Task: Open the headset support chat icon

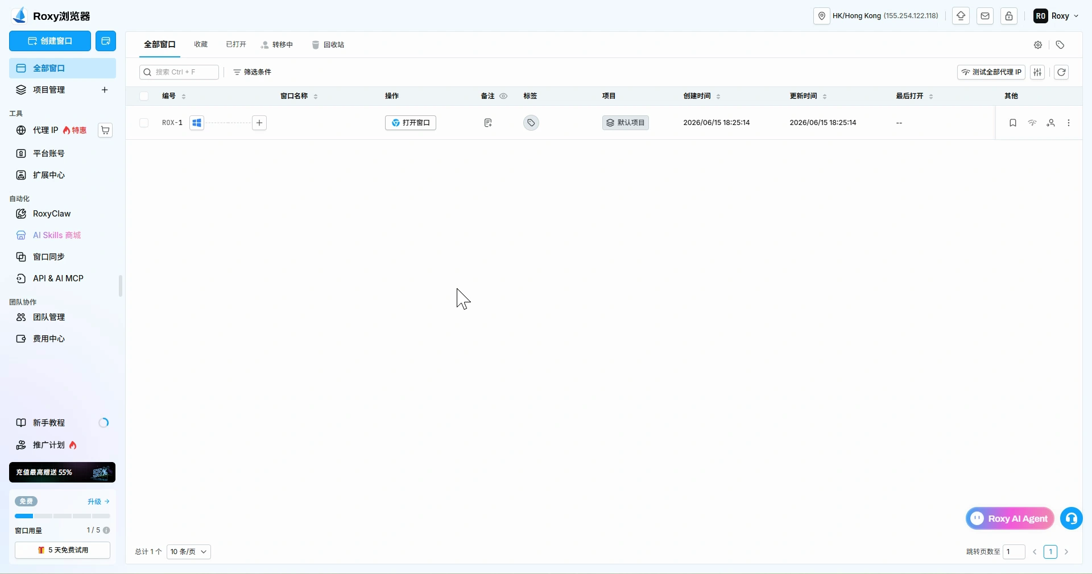Action: pos(1072,518)
